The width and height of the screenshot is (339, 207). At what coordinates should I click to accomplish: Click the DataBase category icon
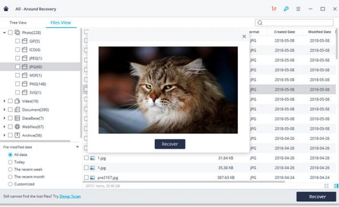tap(17, 118)
